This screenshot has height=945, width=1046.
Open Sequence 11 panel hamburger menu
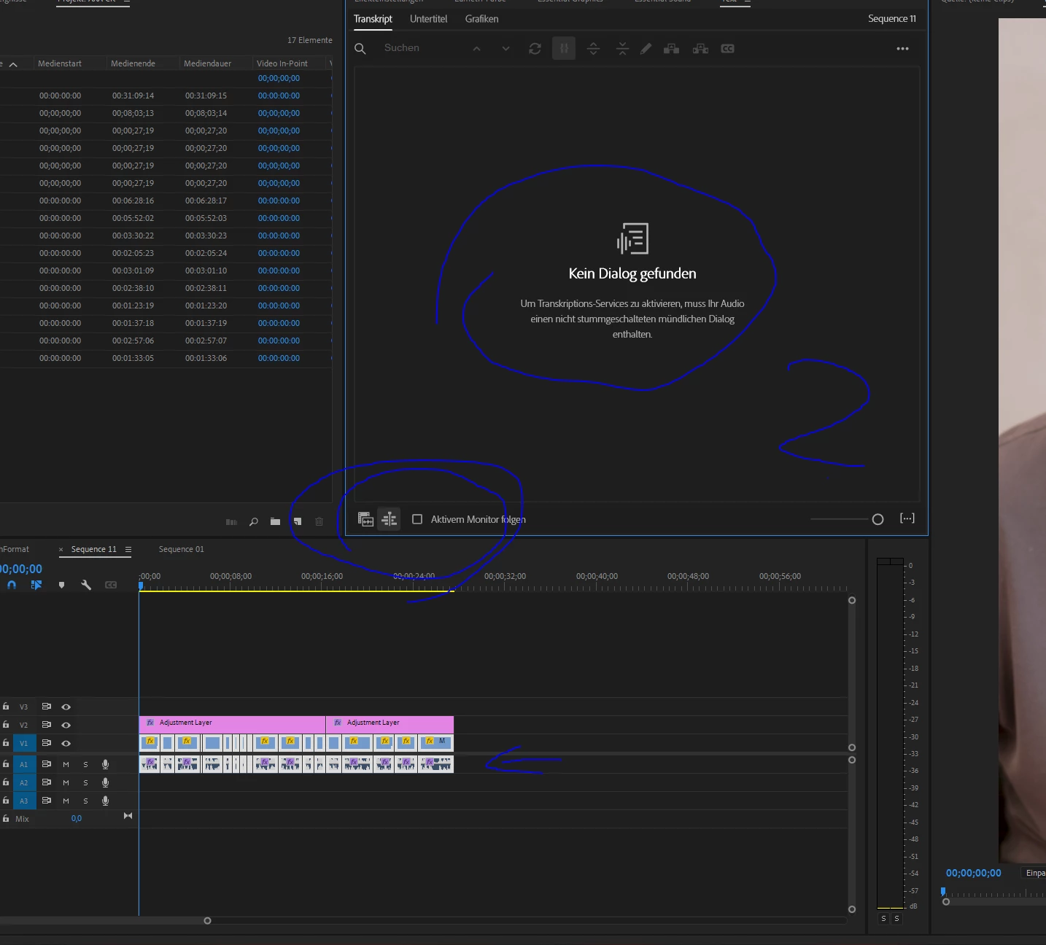pyautogui.click(x=128, y=549)
